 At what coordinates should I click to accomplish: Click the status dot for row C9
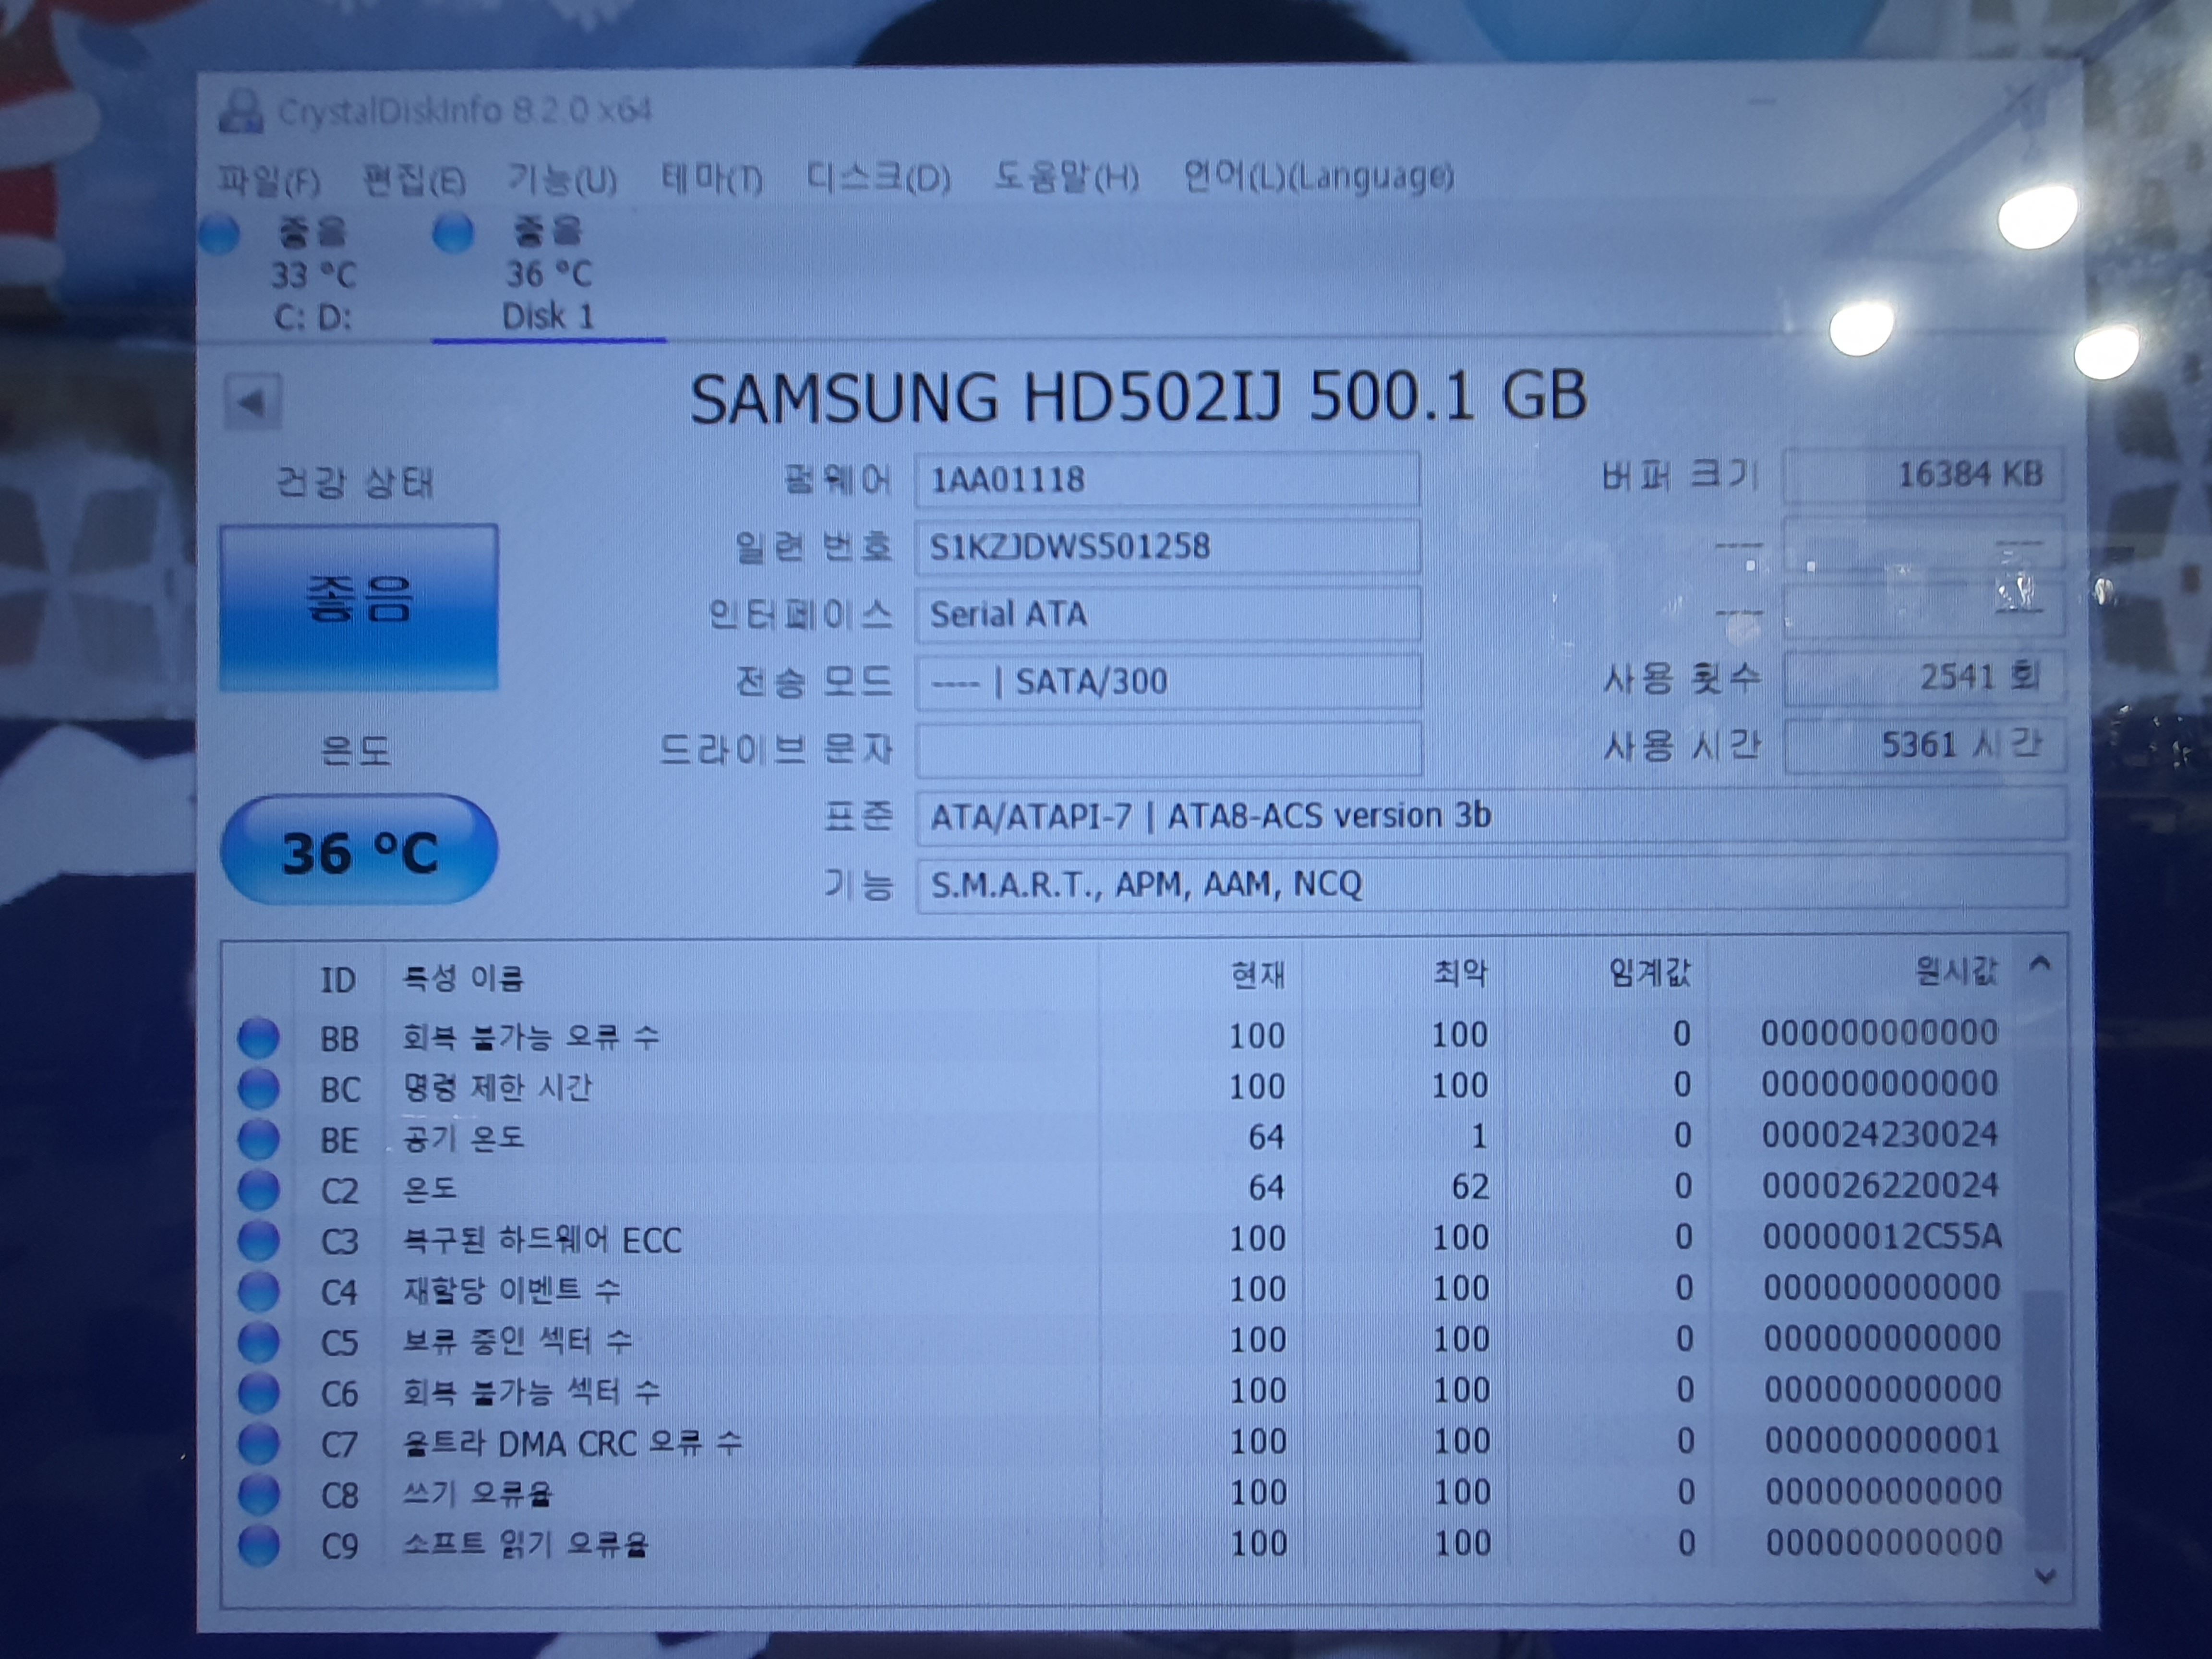[259, 1546]
